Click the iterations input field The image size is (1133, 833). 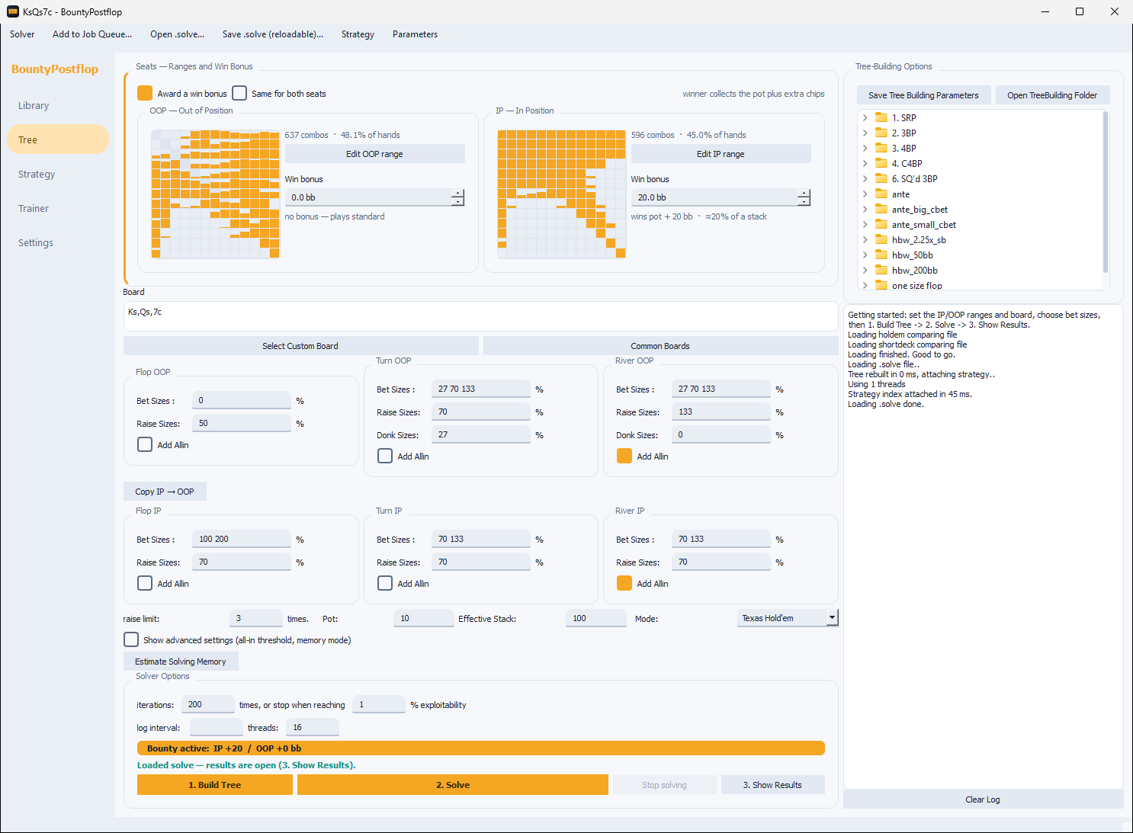tap(207, 704)
